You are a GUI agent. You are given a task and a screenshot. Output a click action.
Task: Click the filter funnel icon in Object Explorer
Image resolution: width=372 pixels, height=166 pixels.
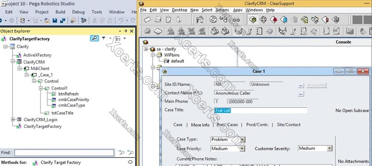pos(103,38)
